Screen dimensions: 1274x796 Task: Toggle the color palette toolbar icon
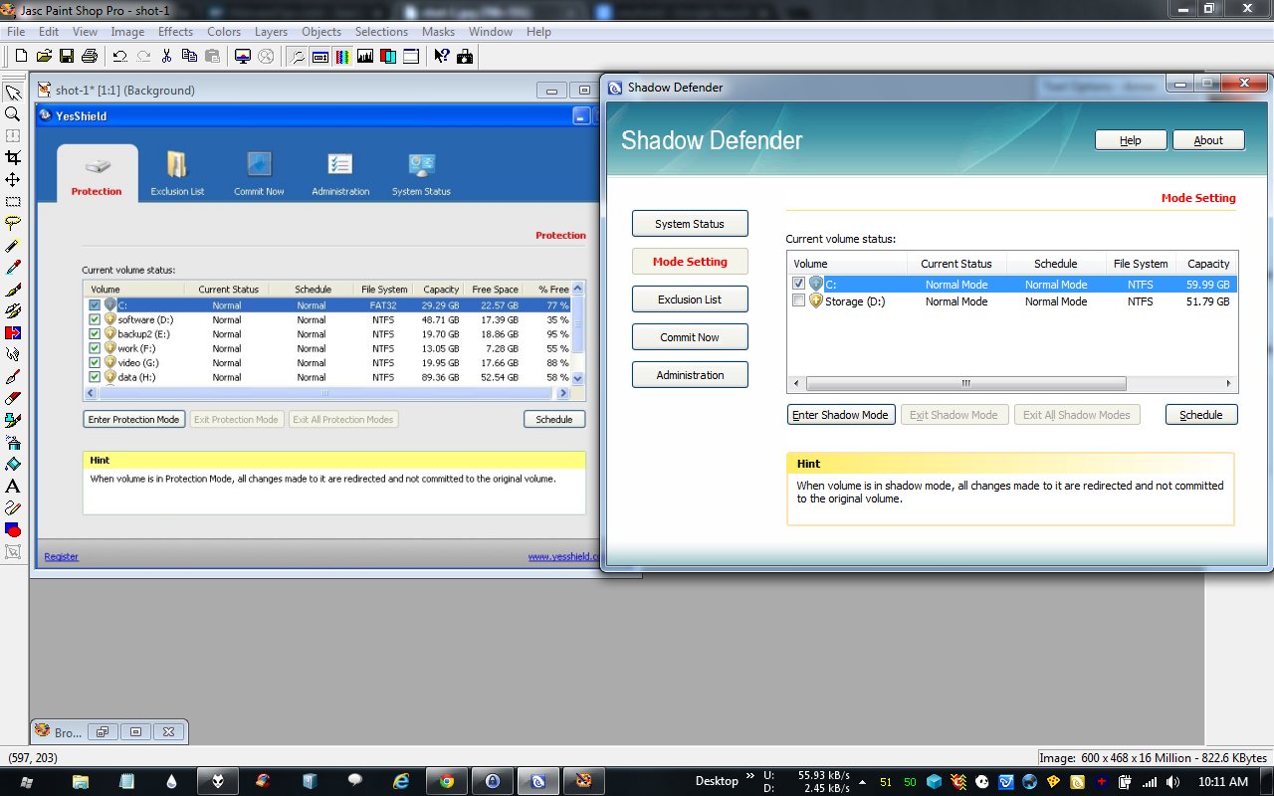pyautogui.click(x=343, y=57)
